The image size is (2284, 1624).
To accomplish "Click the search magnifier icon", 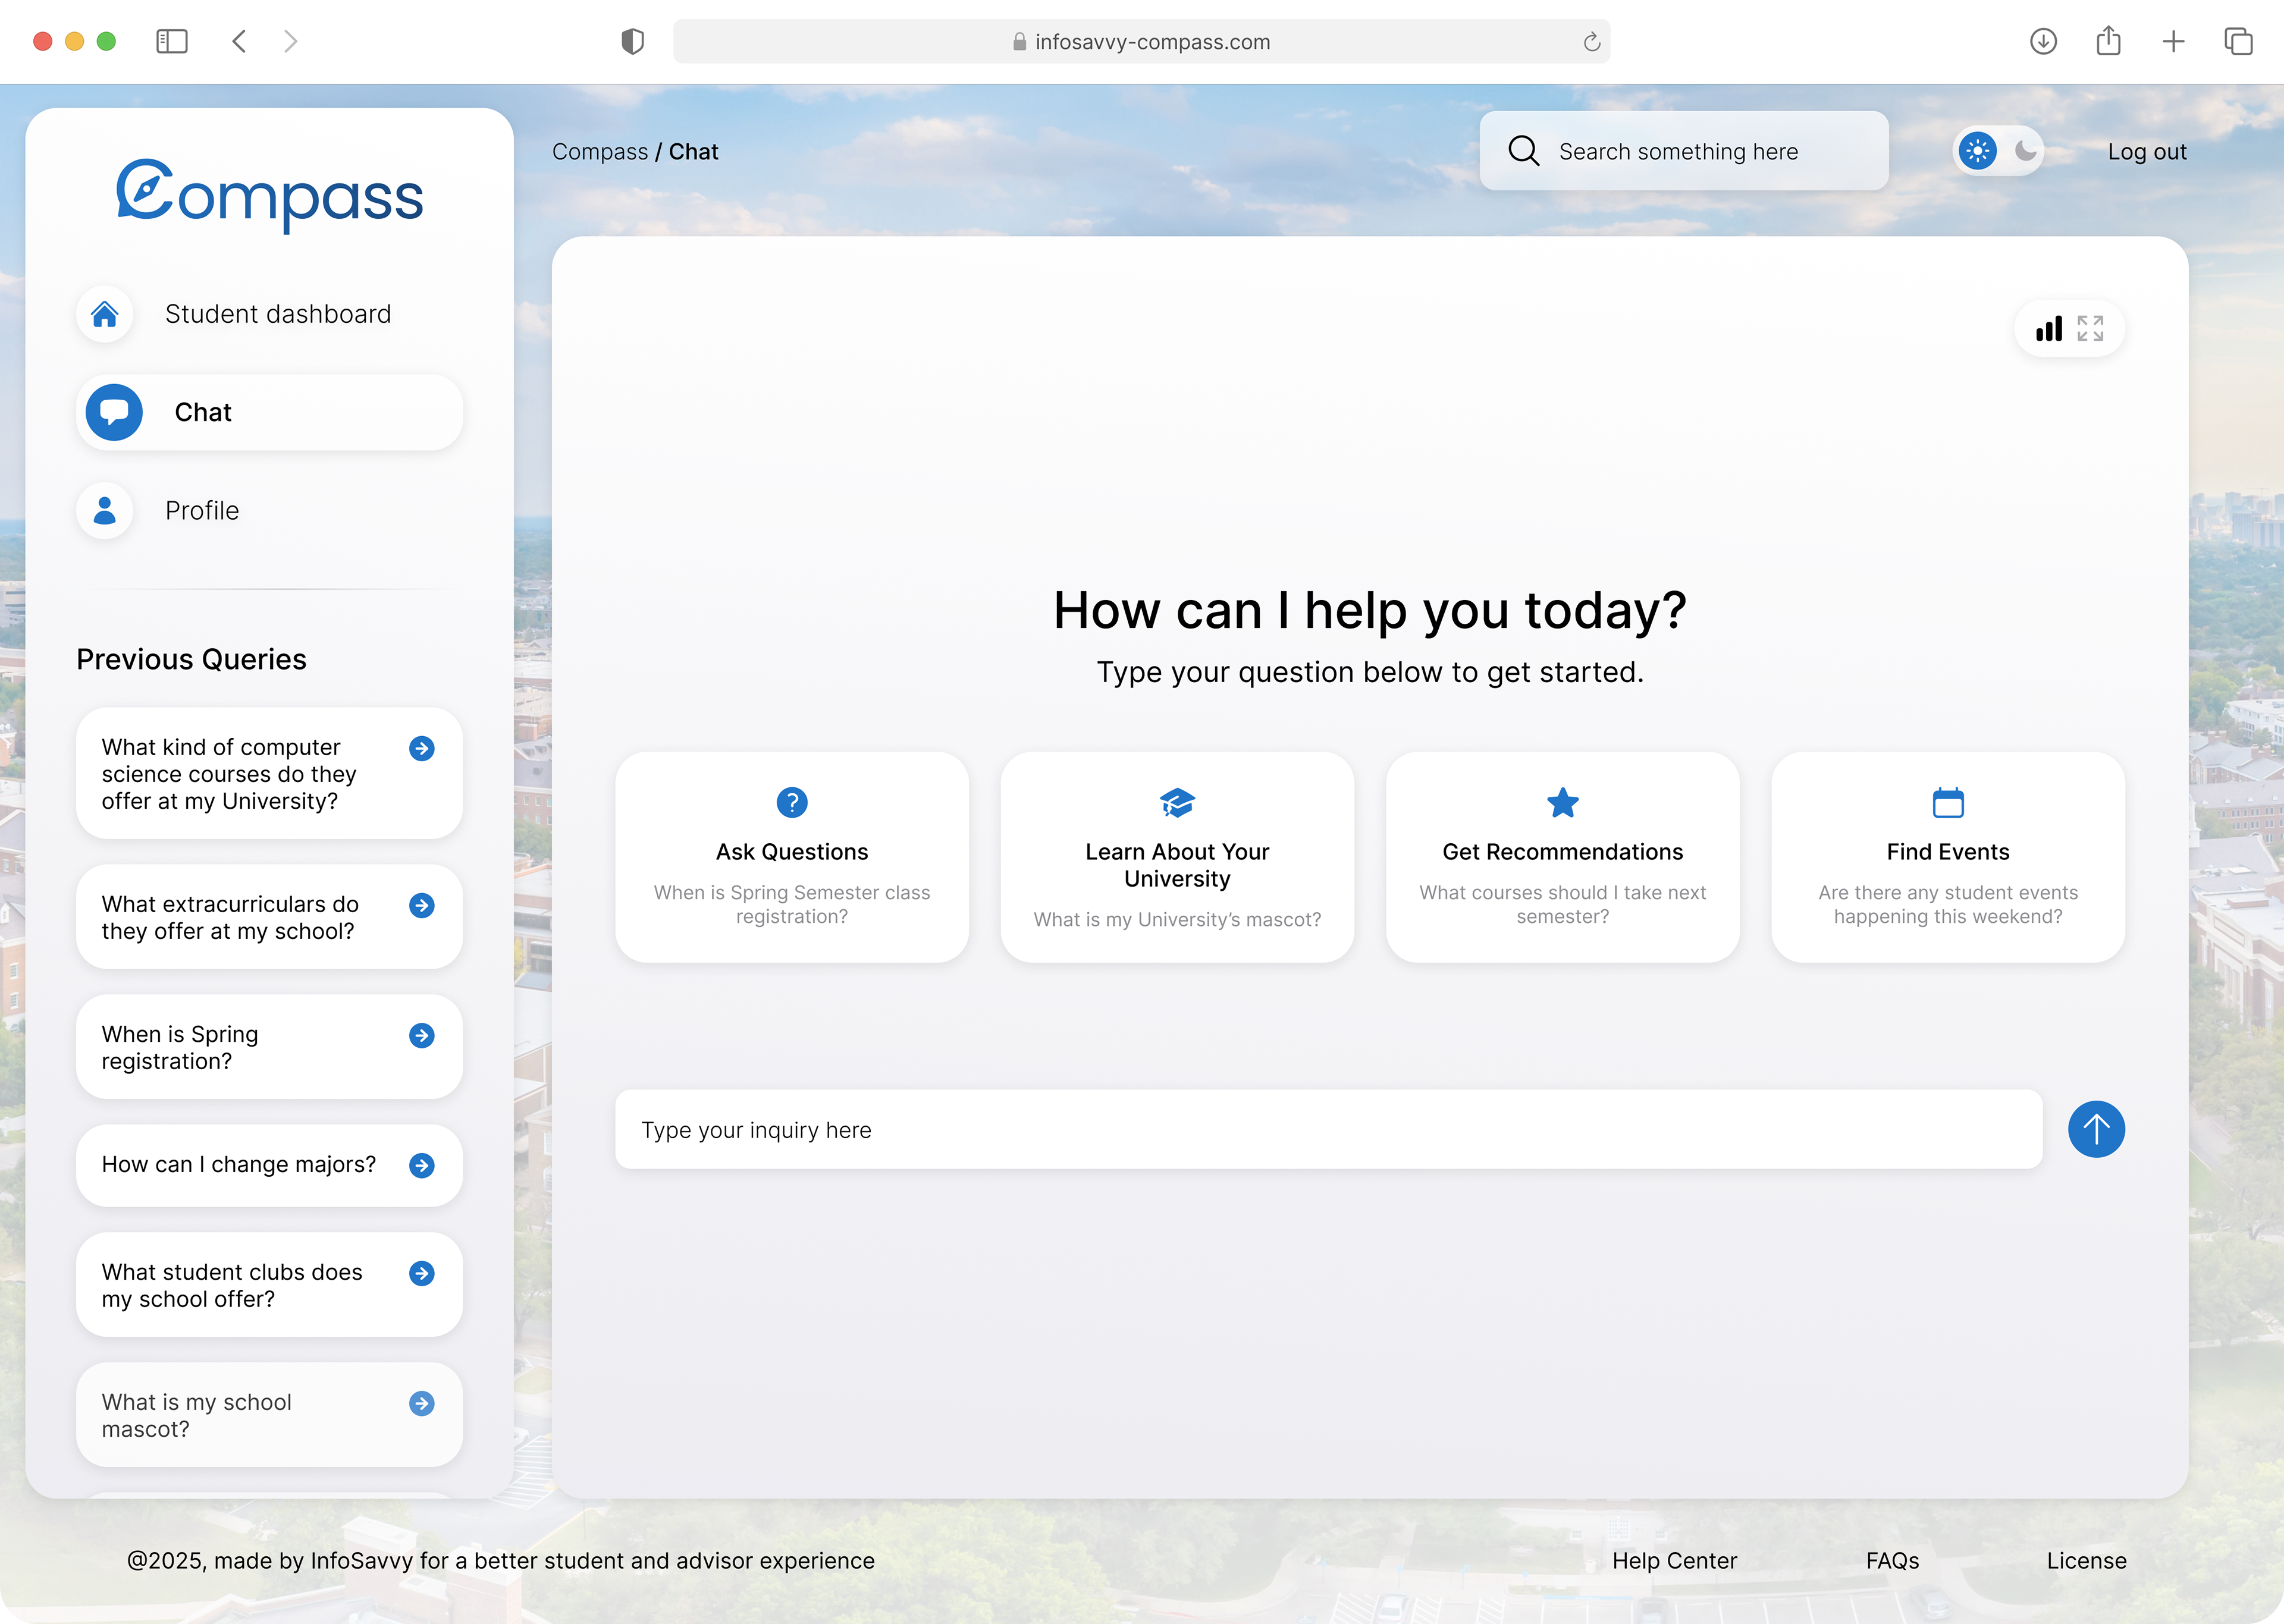I will pos(1523,151).
